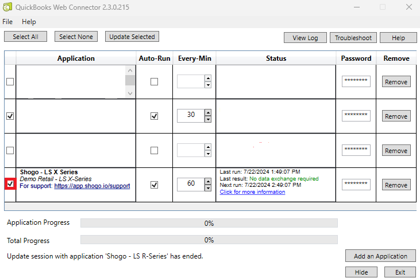Click the Next run: 7/22/2024 2:49:07 PM text
Viewport: 420px width, 278px height.
(x=260, y=185)
